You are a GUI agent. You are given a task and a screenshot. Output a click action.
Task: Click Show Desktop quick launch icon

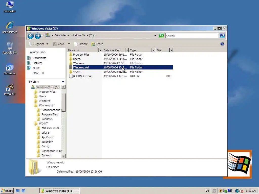pos(18,191)
